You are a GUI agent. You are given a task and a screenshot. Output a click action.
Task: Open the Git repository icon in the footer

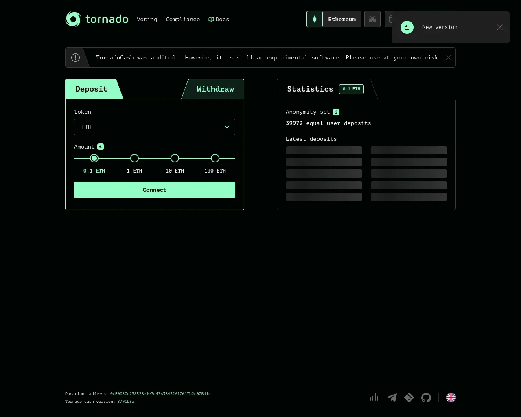tap(409, 397)
